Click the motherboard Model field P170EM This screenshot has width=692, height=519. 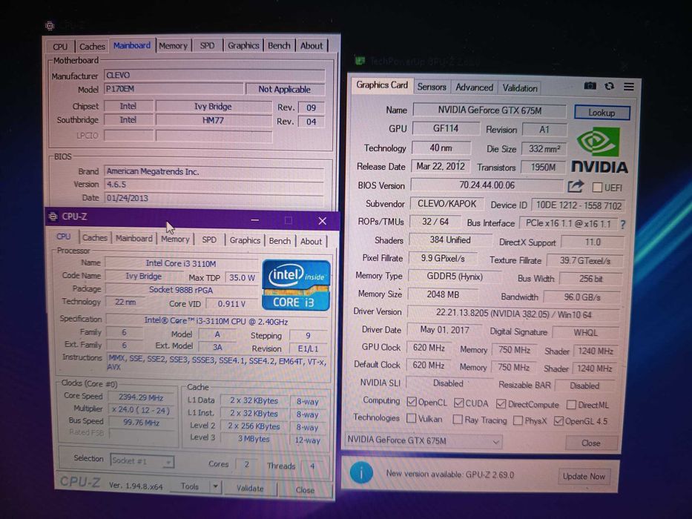[174, 89]
